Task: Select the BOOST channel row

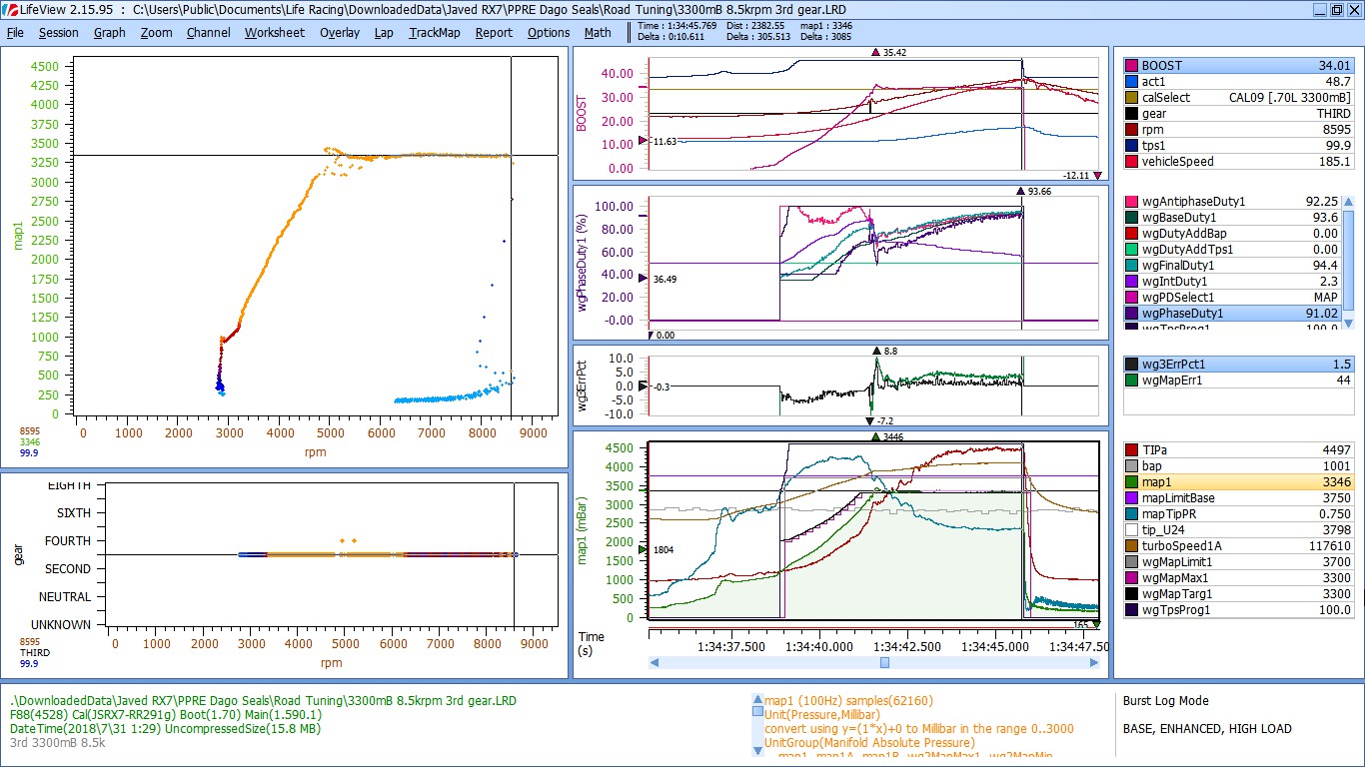Action: 1238,66
